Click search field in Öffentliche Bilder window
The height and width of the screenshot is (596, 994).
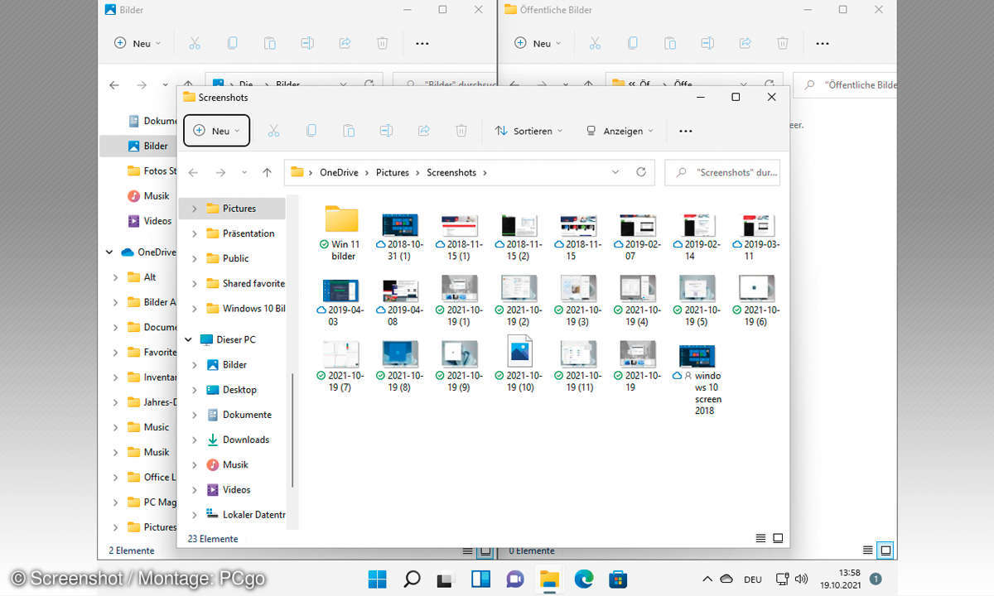845,84
